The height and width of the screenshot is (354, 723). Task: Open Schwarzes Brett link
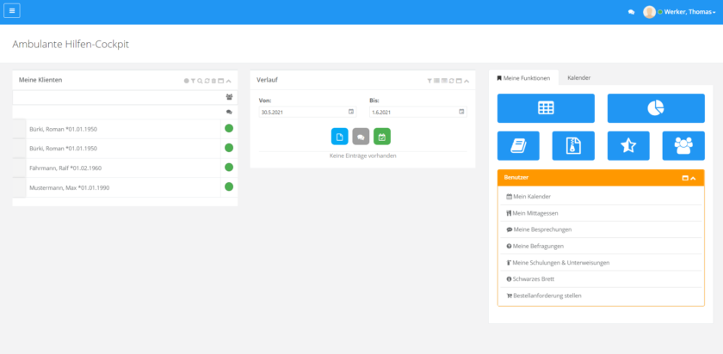tap(534, 278)
